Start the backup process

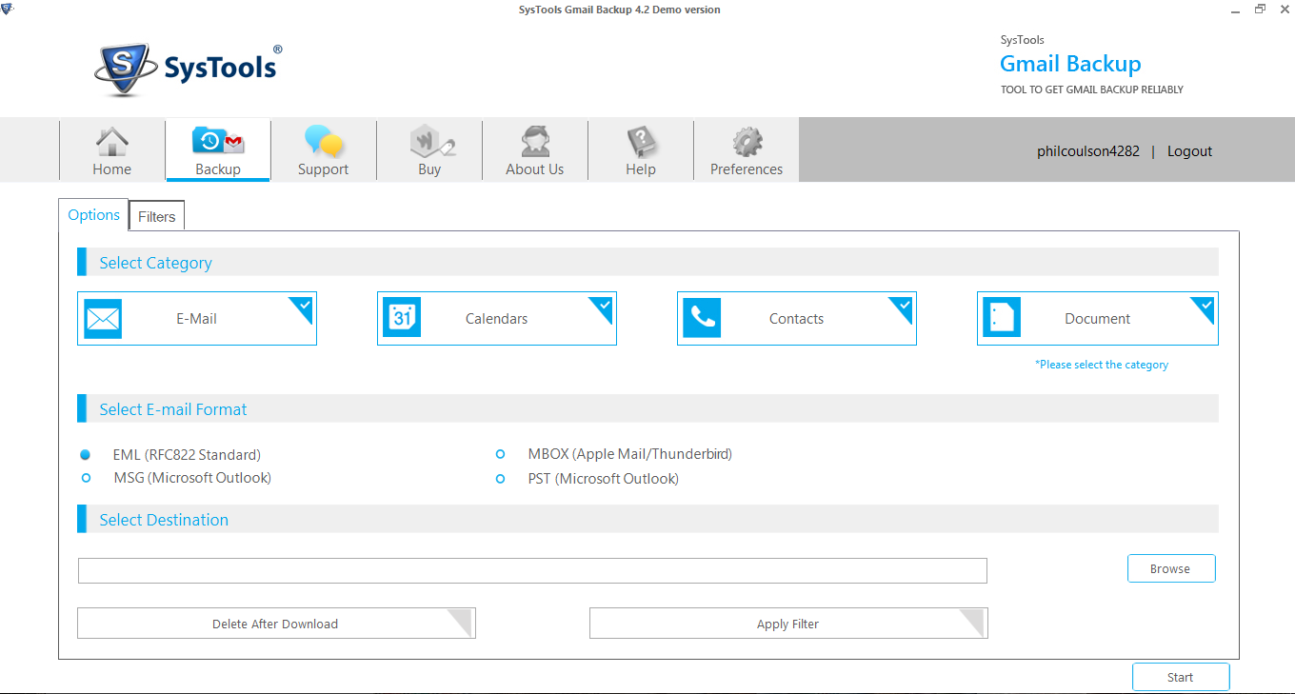(x=1181, y=677)
